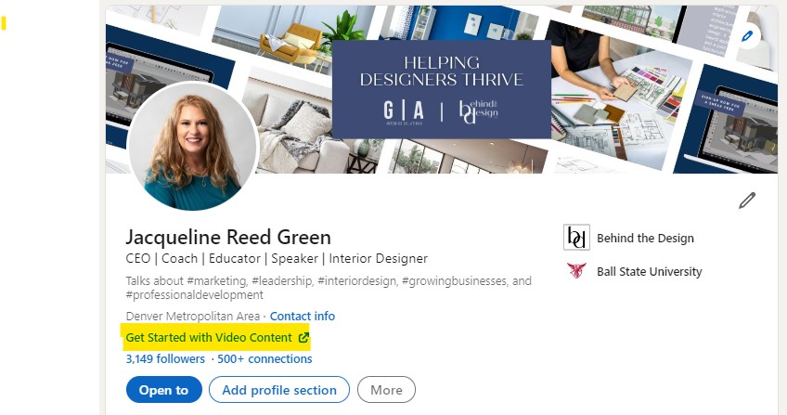Open the Contact info link
787x415 pixels.
point(303,317)
